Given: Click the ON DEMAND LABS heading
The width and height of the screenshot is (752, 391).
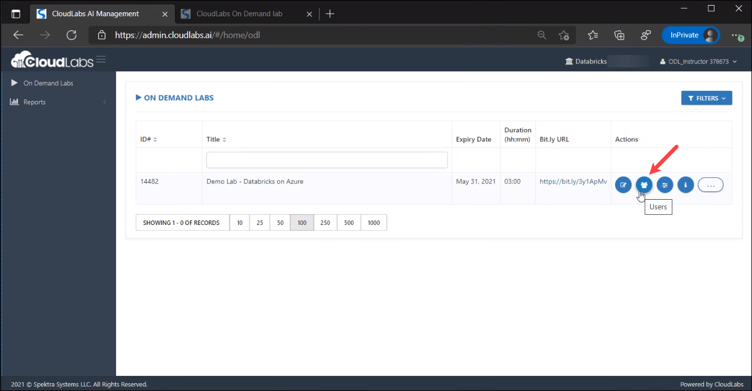Looking at the screenshot, I should tap(179, 98).
